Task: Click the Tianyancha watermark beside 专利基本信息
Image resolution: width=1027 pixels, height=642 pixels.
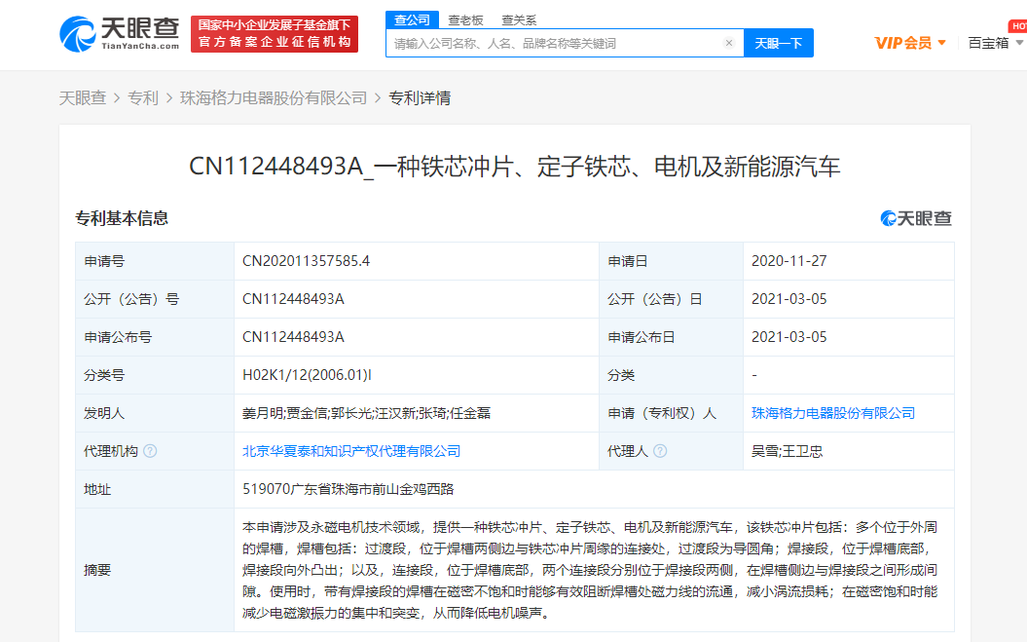Action: [915, 218]
